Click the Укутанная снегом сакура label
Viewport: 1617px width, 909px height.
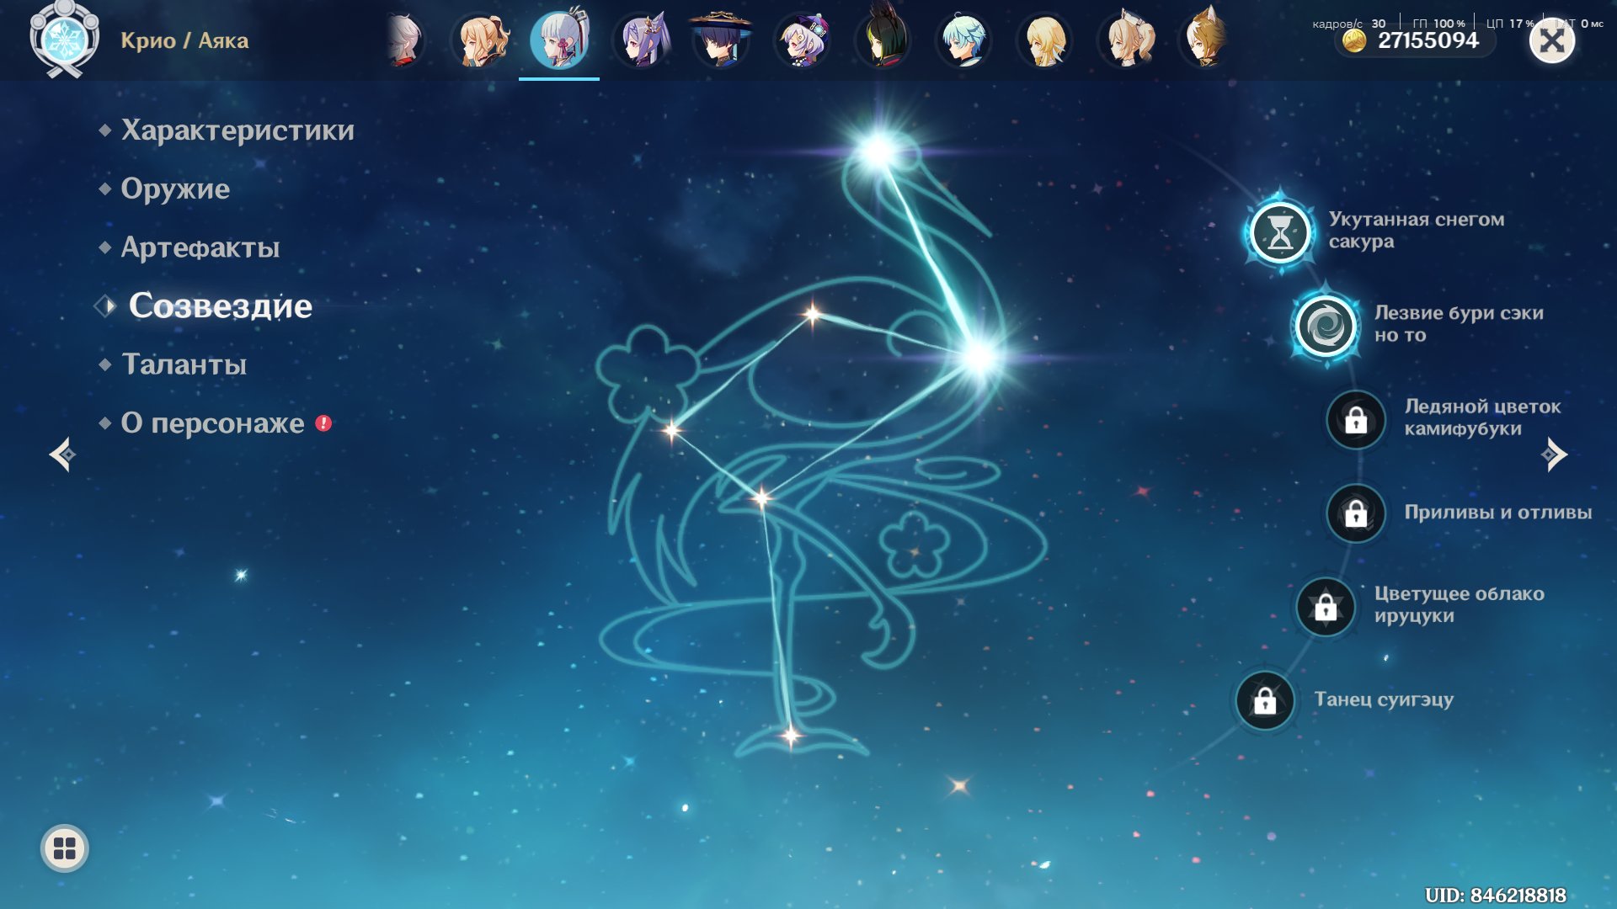1417,230
